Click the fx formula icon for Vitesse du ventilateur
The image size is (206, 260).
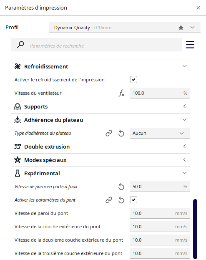coord(121,93)
